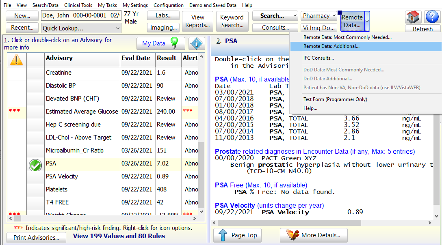Open More Details butterfly button

[314, 235]
